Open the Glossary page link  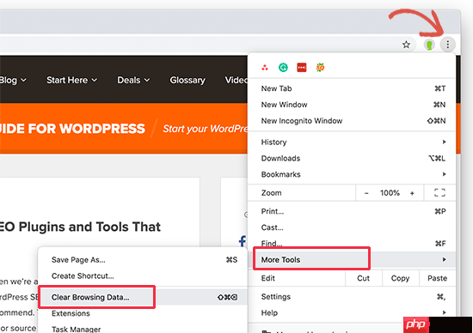(x=187, y=80)
